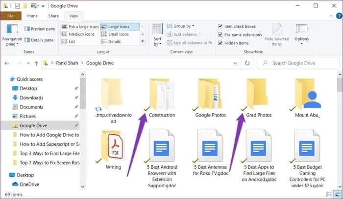Open the Group by dropdown
Viewport: 343px width, 199px height.
point(181,26)
